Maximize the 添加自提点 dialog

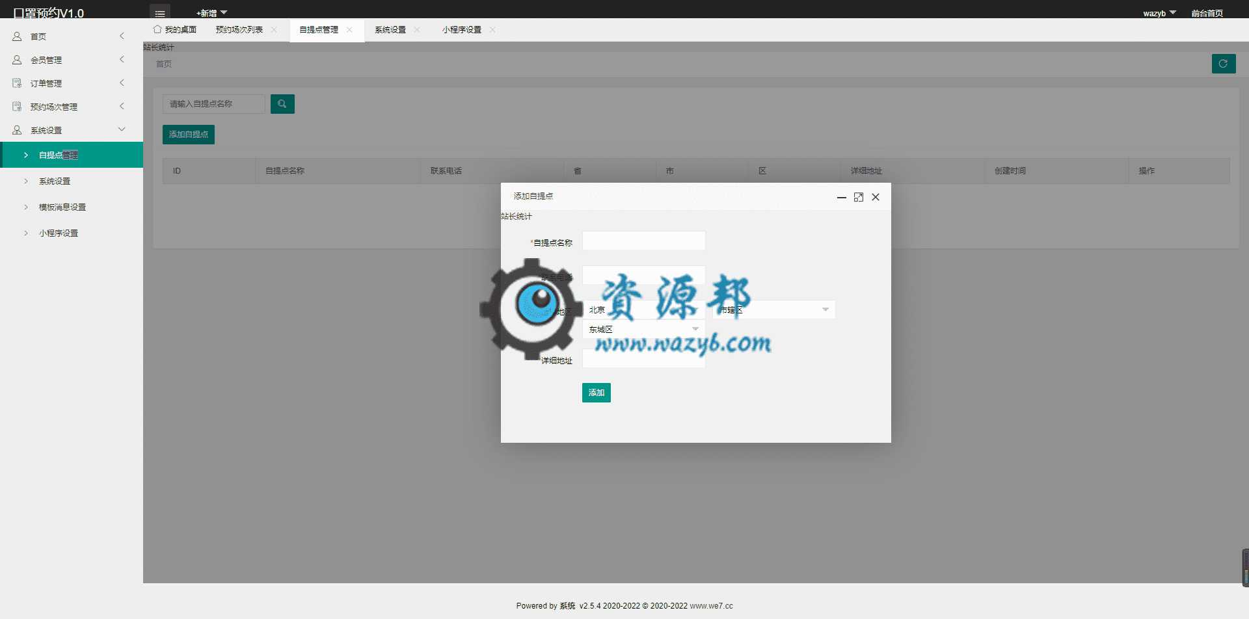point(859,197)
